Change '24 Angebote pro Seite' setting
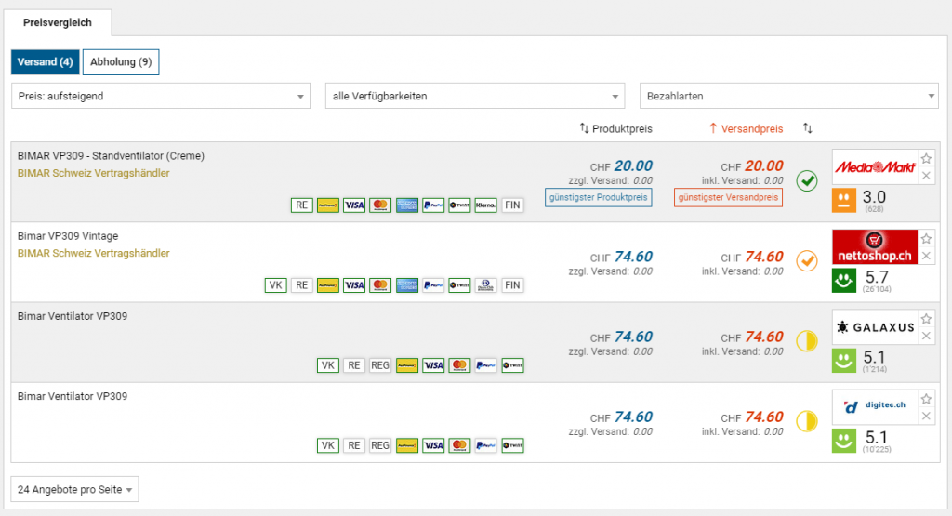The height and width of the screenshot is (516, 952). tap(74, 489)
